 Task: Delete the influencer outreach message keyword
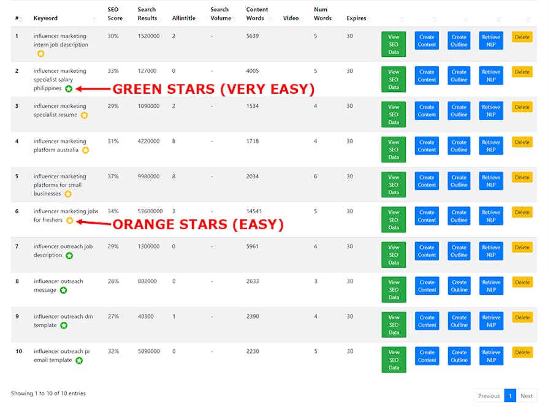pyautogui.click(x=522, y=283)
